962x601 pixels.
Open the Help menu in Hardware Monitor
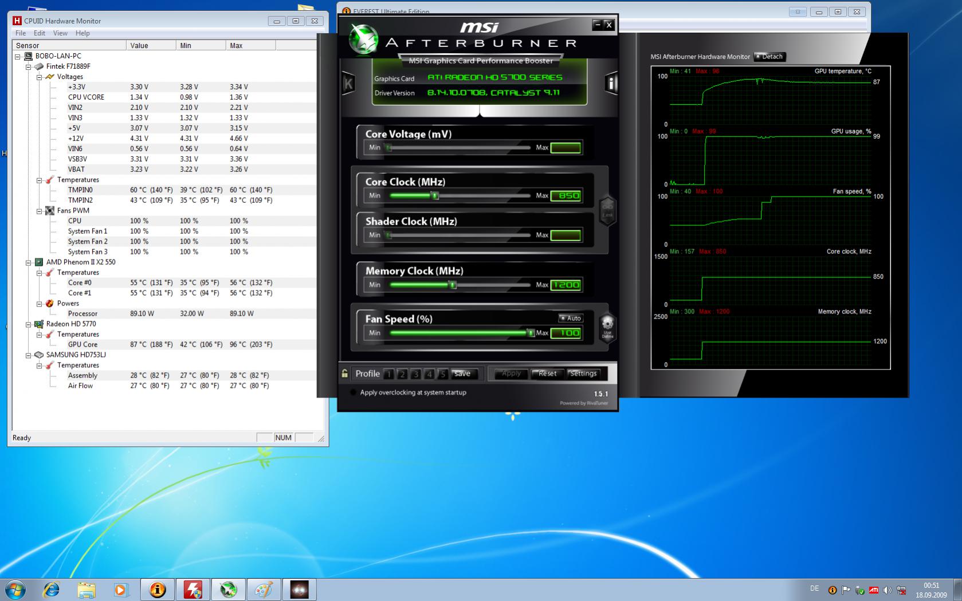click(x=83, y=33)
